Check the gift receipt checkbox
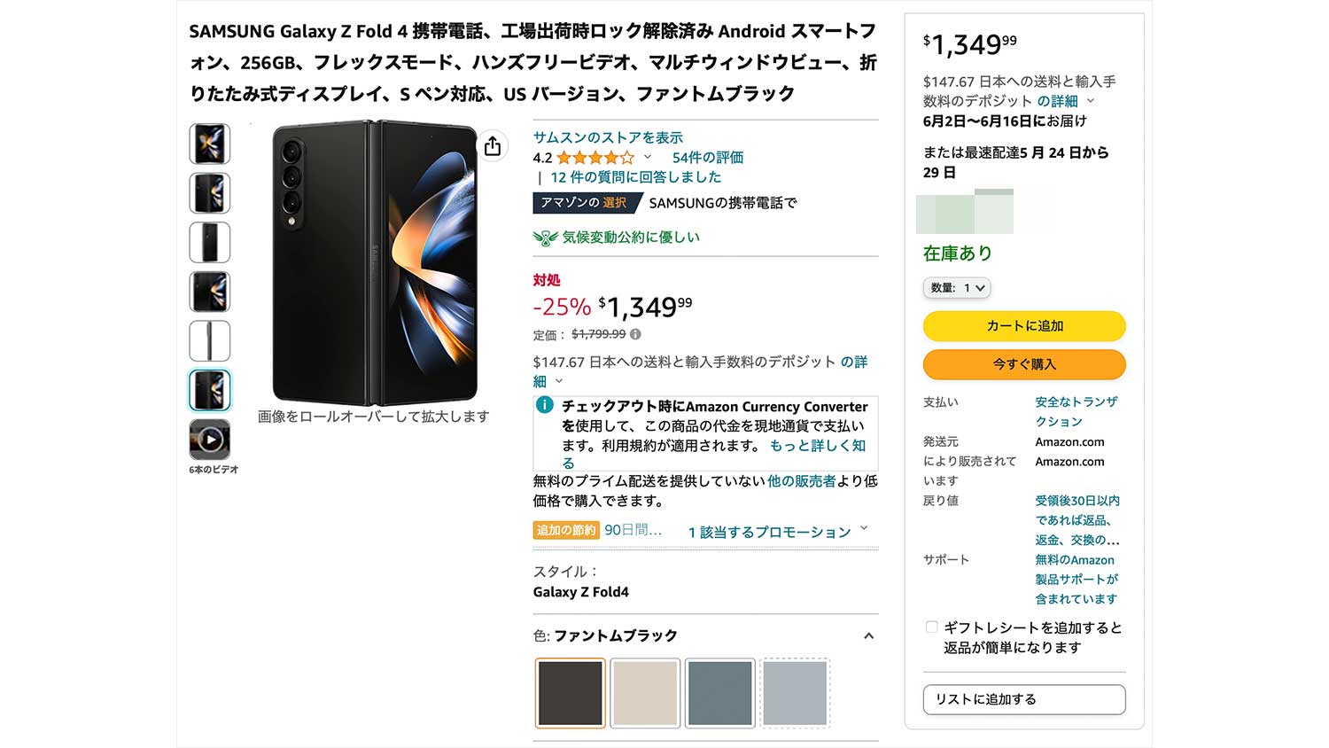Viewport: 1329px width, 748px height. coord(931,627)
